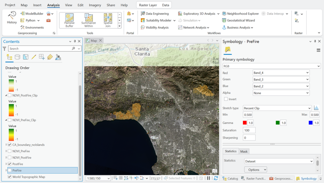
Task: Click the Options button under Statistics
Action: 256,170
